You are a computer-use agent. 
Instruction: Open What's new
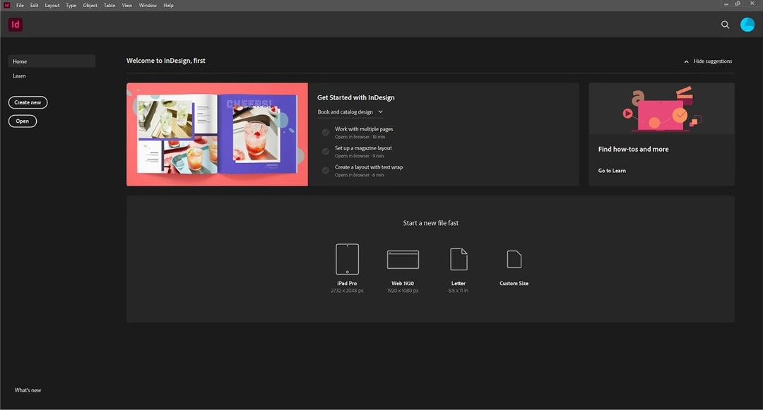point(27,390)
